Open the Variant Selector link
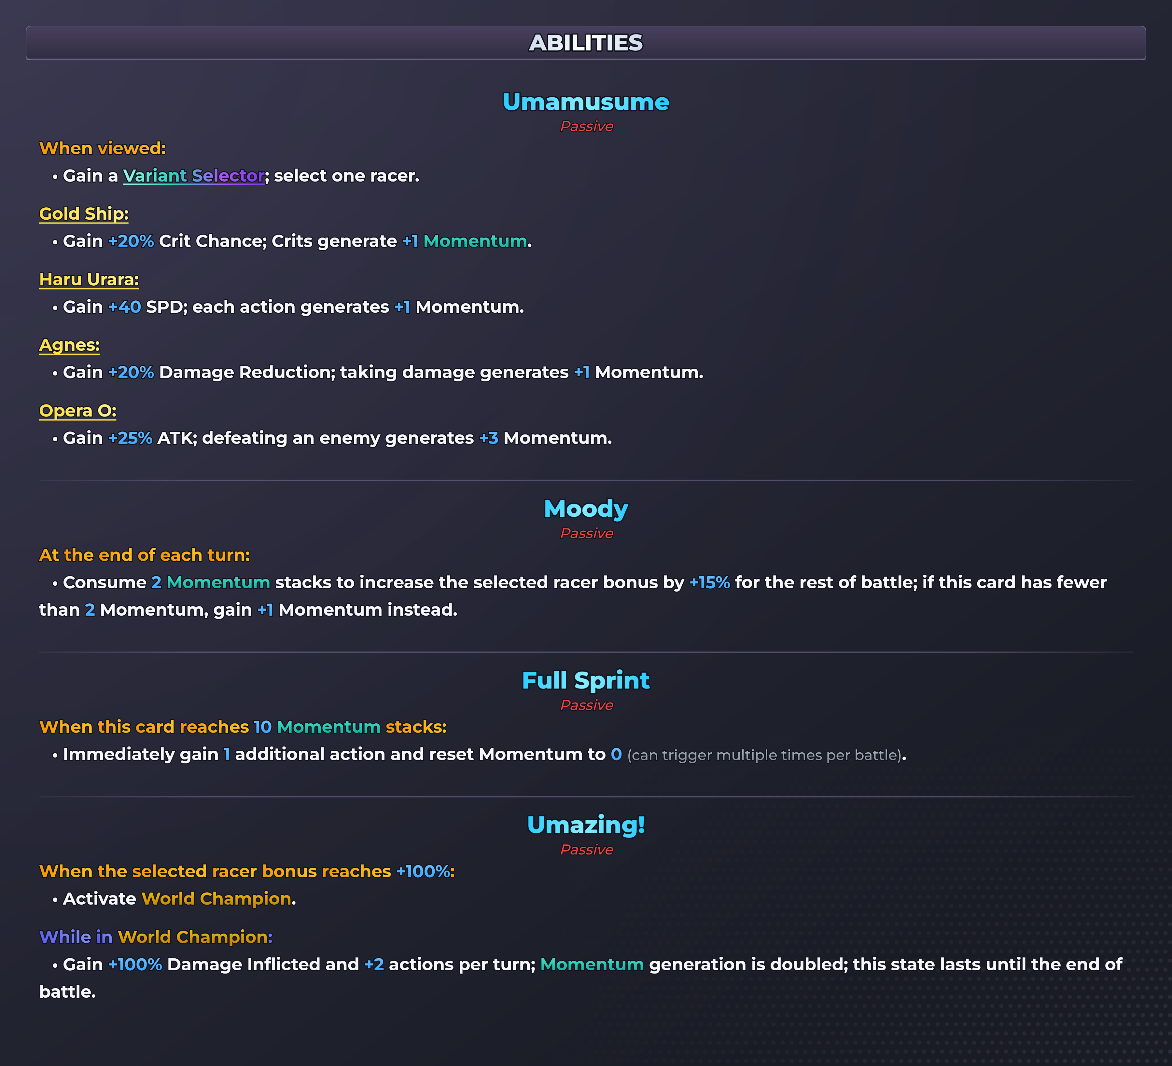This screenshot has height=1066, width=1172. (x=194, y=175)
